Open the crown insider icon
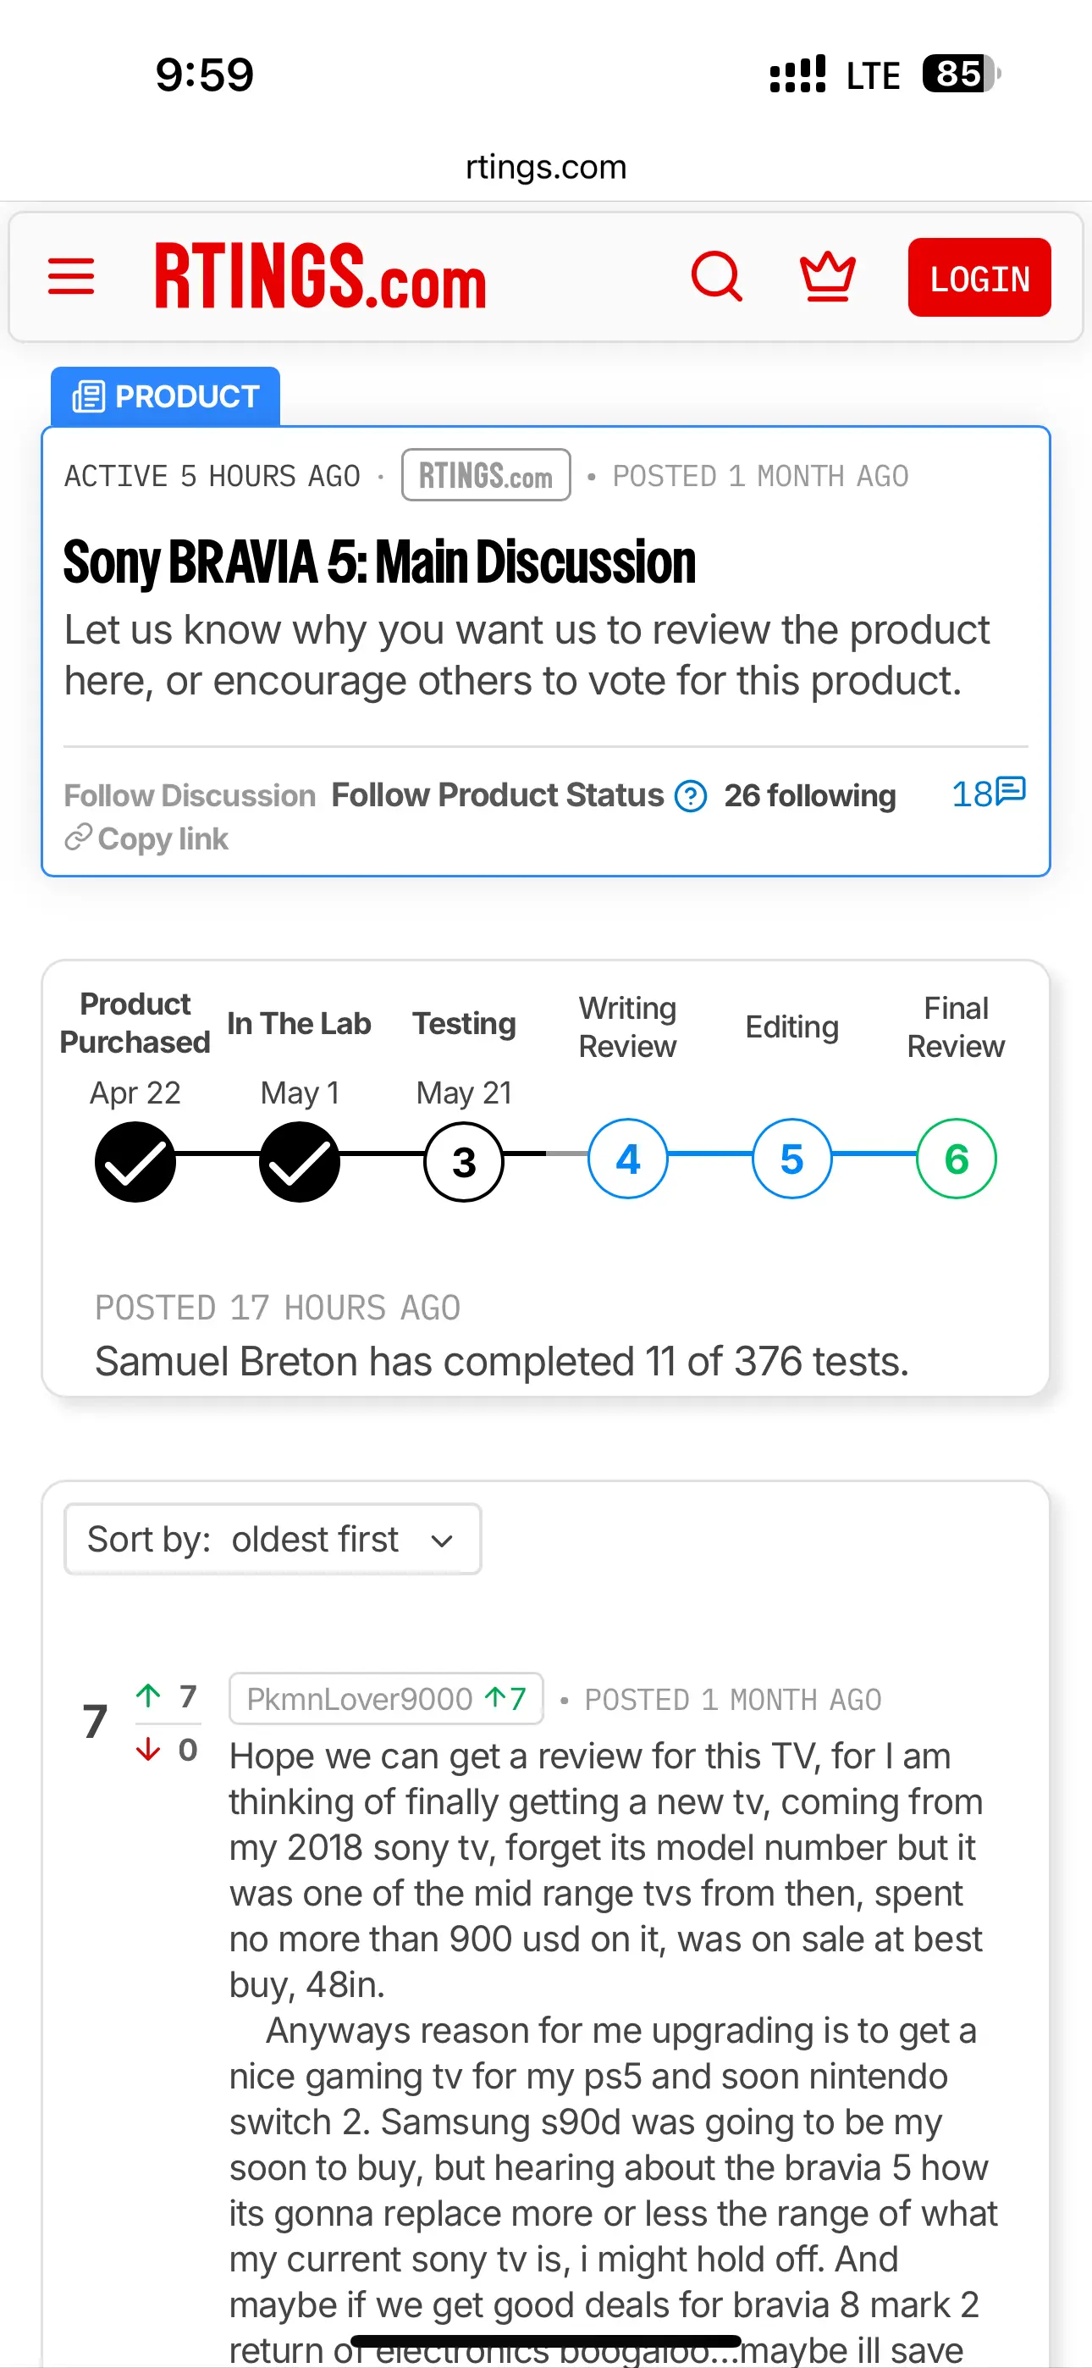This screenshot has width=1092, height=2368. click(827, 277)
